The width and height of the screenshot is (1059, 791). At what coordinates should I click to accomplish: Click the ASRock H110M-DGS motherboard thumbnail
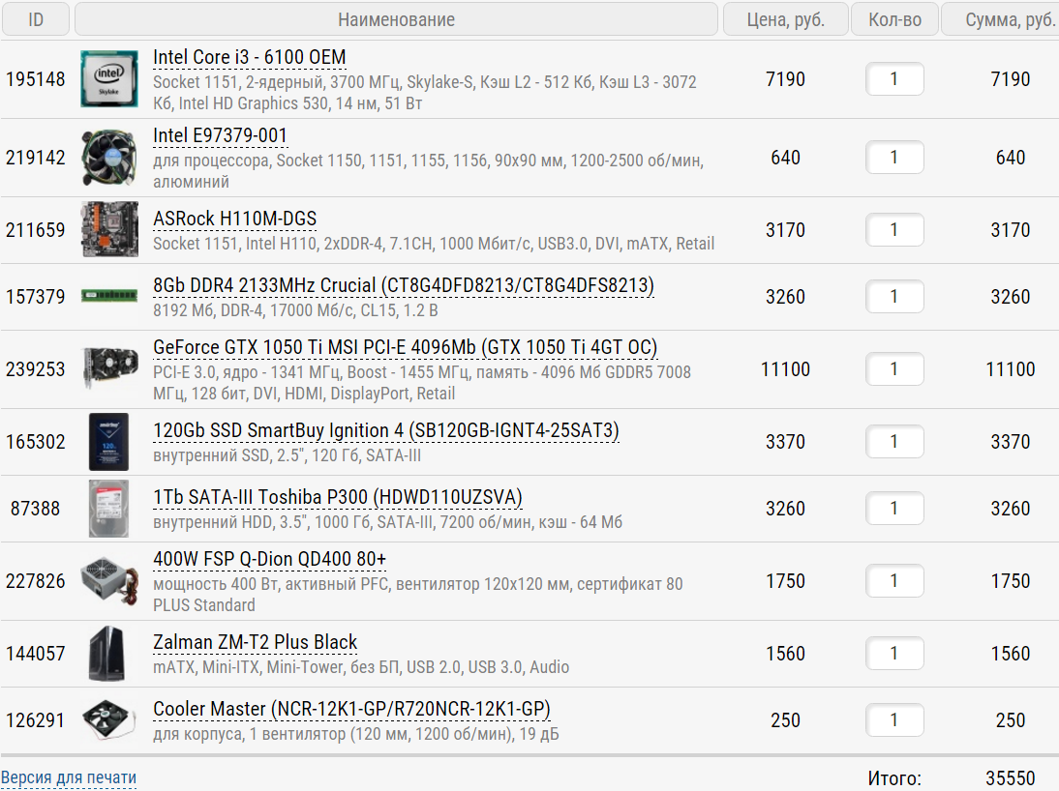(108, 229)
